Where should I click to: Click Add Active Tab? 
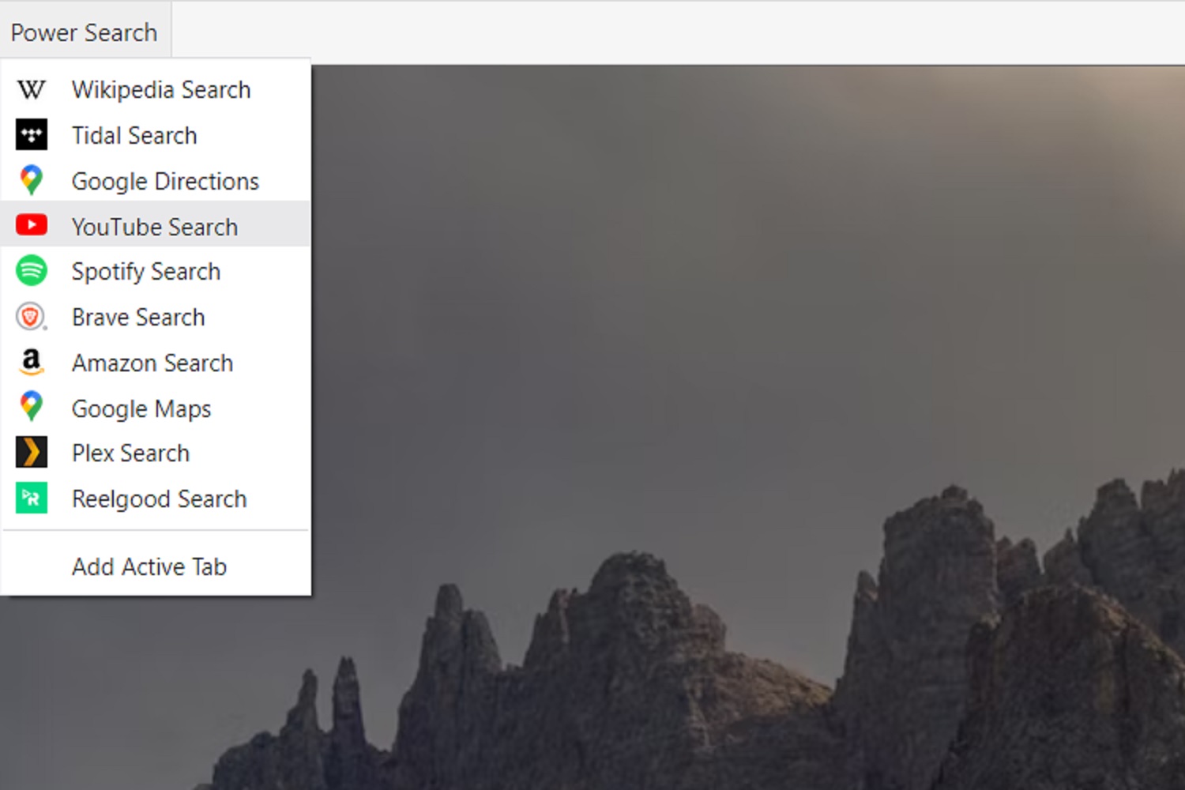click(x=149, y=566)
